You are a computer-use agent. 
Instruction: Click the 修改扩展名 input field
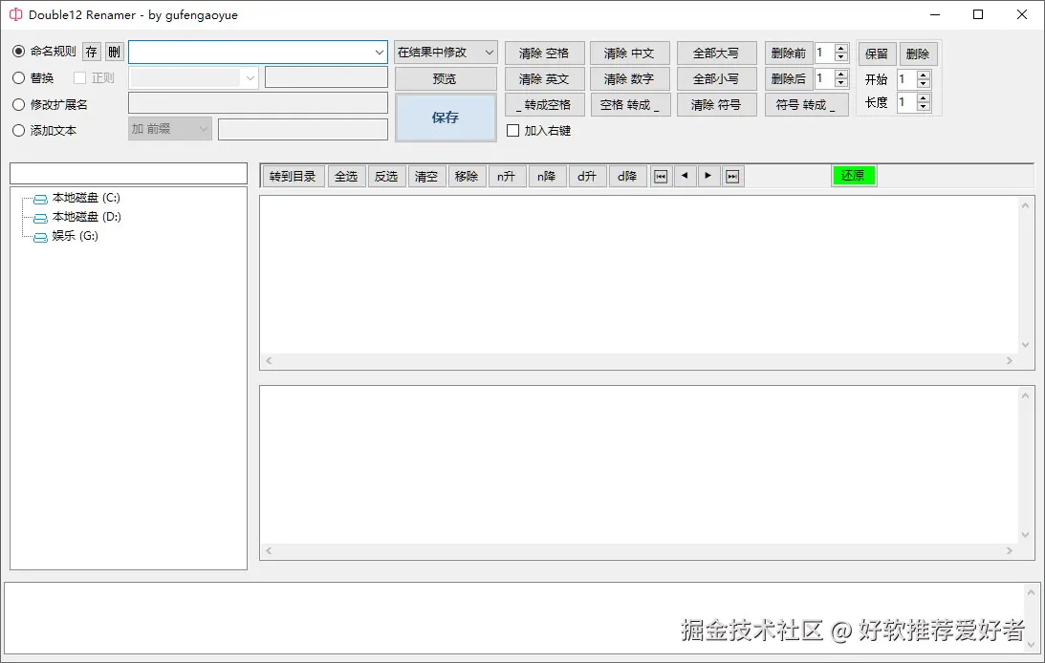coord(258,103)
